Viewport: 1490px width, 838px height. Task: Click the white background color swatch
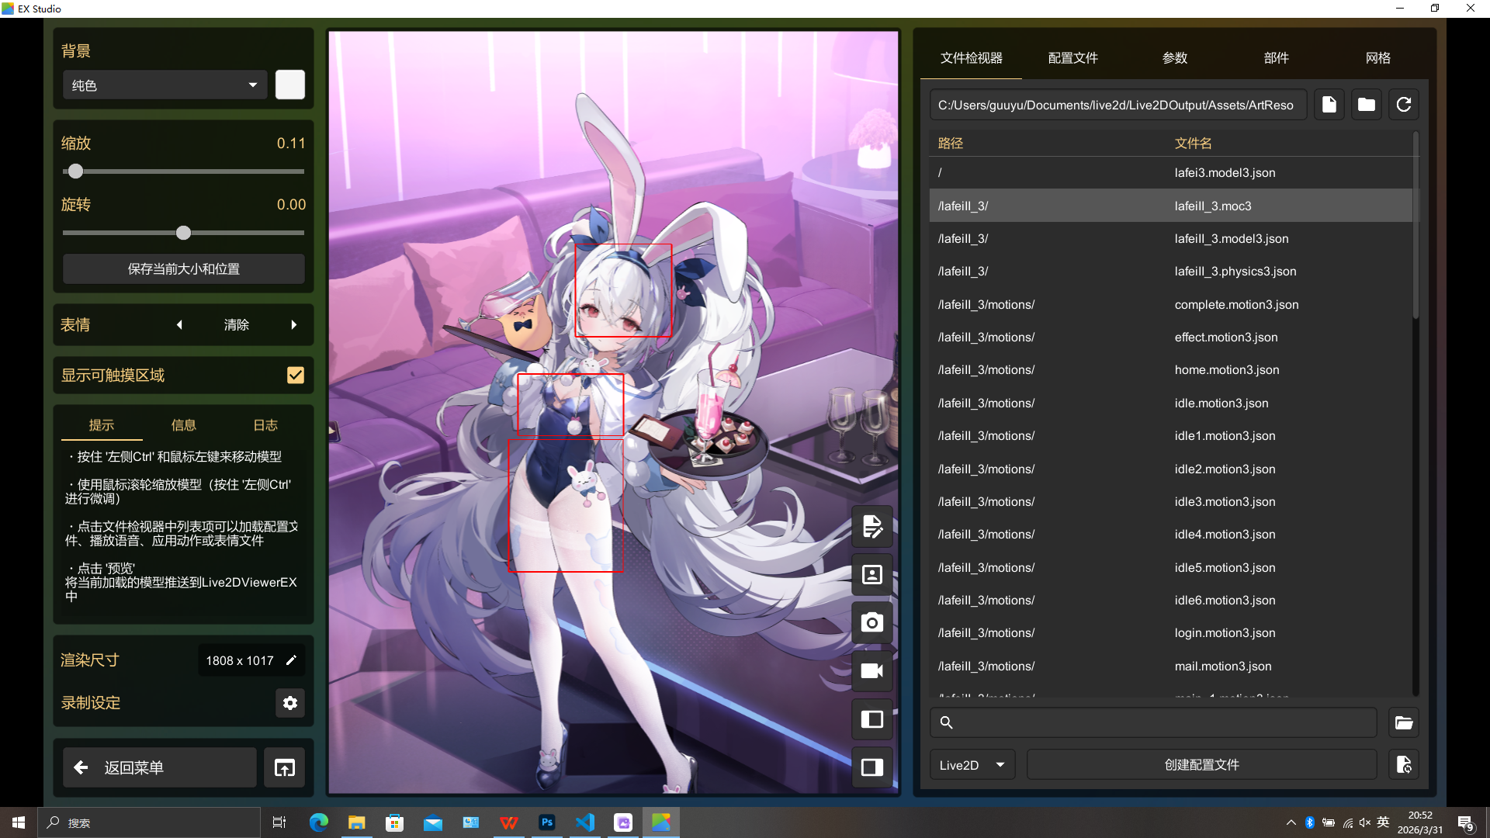(x=290, y=85)
